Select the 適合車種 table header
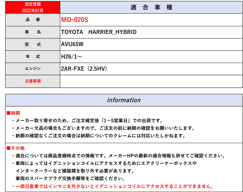This screenshot has width=243, height=192. [x=151, y=8]
